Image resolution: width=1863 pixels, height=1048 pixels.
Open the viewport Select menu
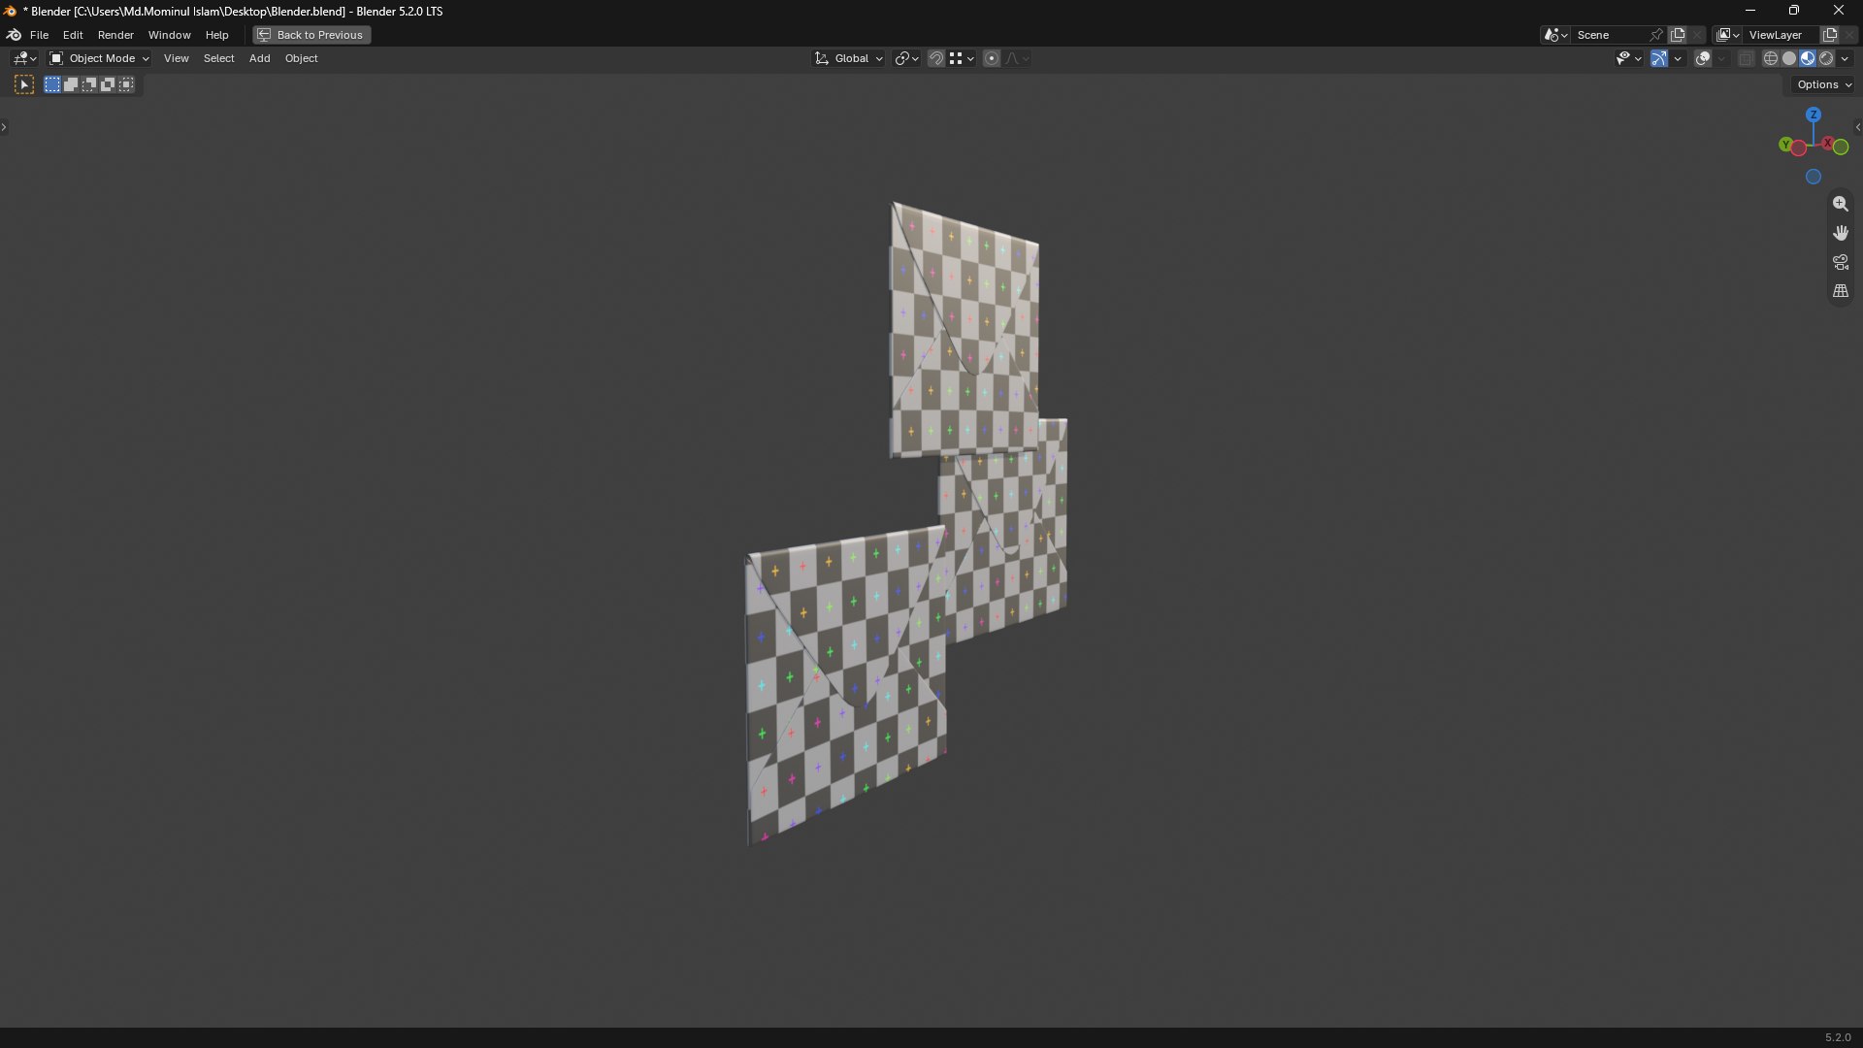click(x=218, y=58)
